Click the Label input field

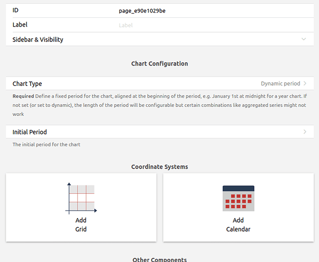pos(209,25)
